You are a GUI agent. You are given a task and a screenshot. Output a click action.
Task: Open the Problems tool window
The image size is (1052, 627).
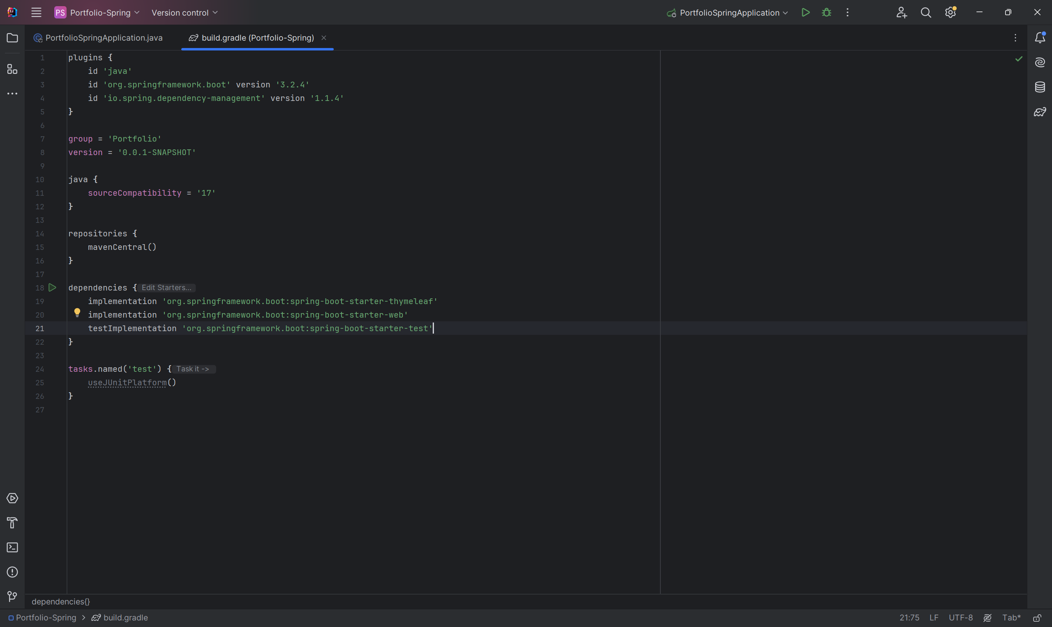coord(12,572)
